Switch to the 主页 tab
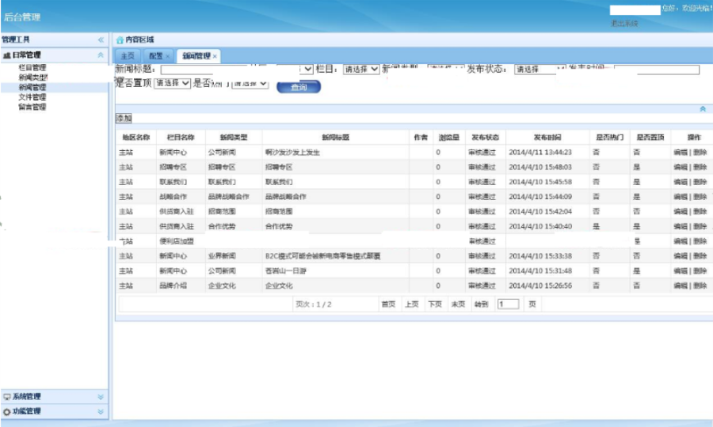This screenshot has height=427, width=713. click(128, 56)
